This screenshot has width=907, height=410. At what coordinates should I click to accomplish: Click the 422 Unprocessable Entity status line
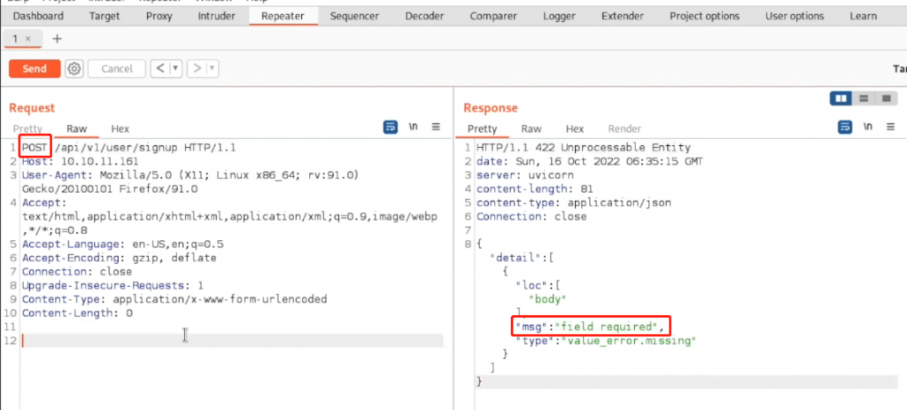pyautogui.click(x=584, y=148)
